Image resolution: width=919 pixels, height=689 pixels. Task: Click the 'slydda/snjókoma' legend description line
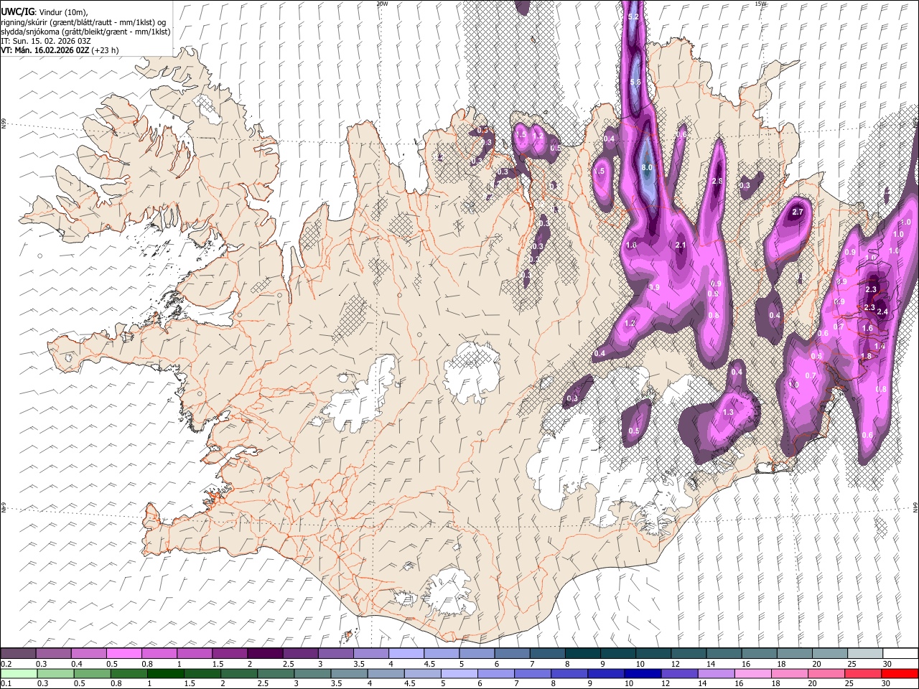coord(85,32)
